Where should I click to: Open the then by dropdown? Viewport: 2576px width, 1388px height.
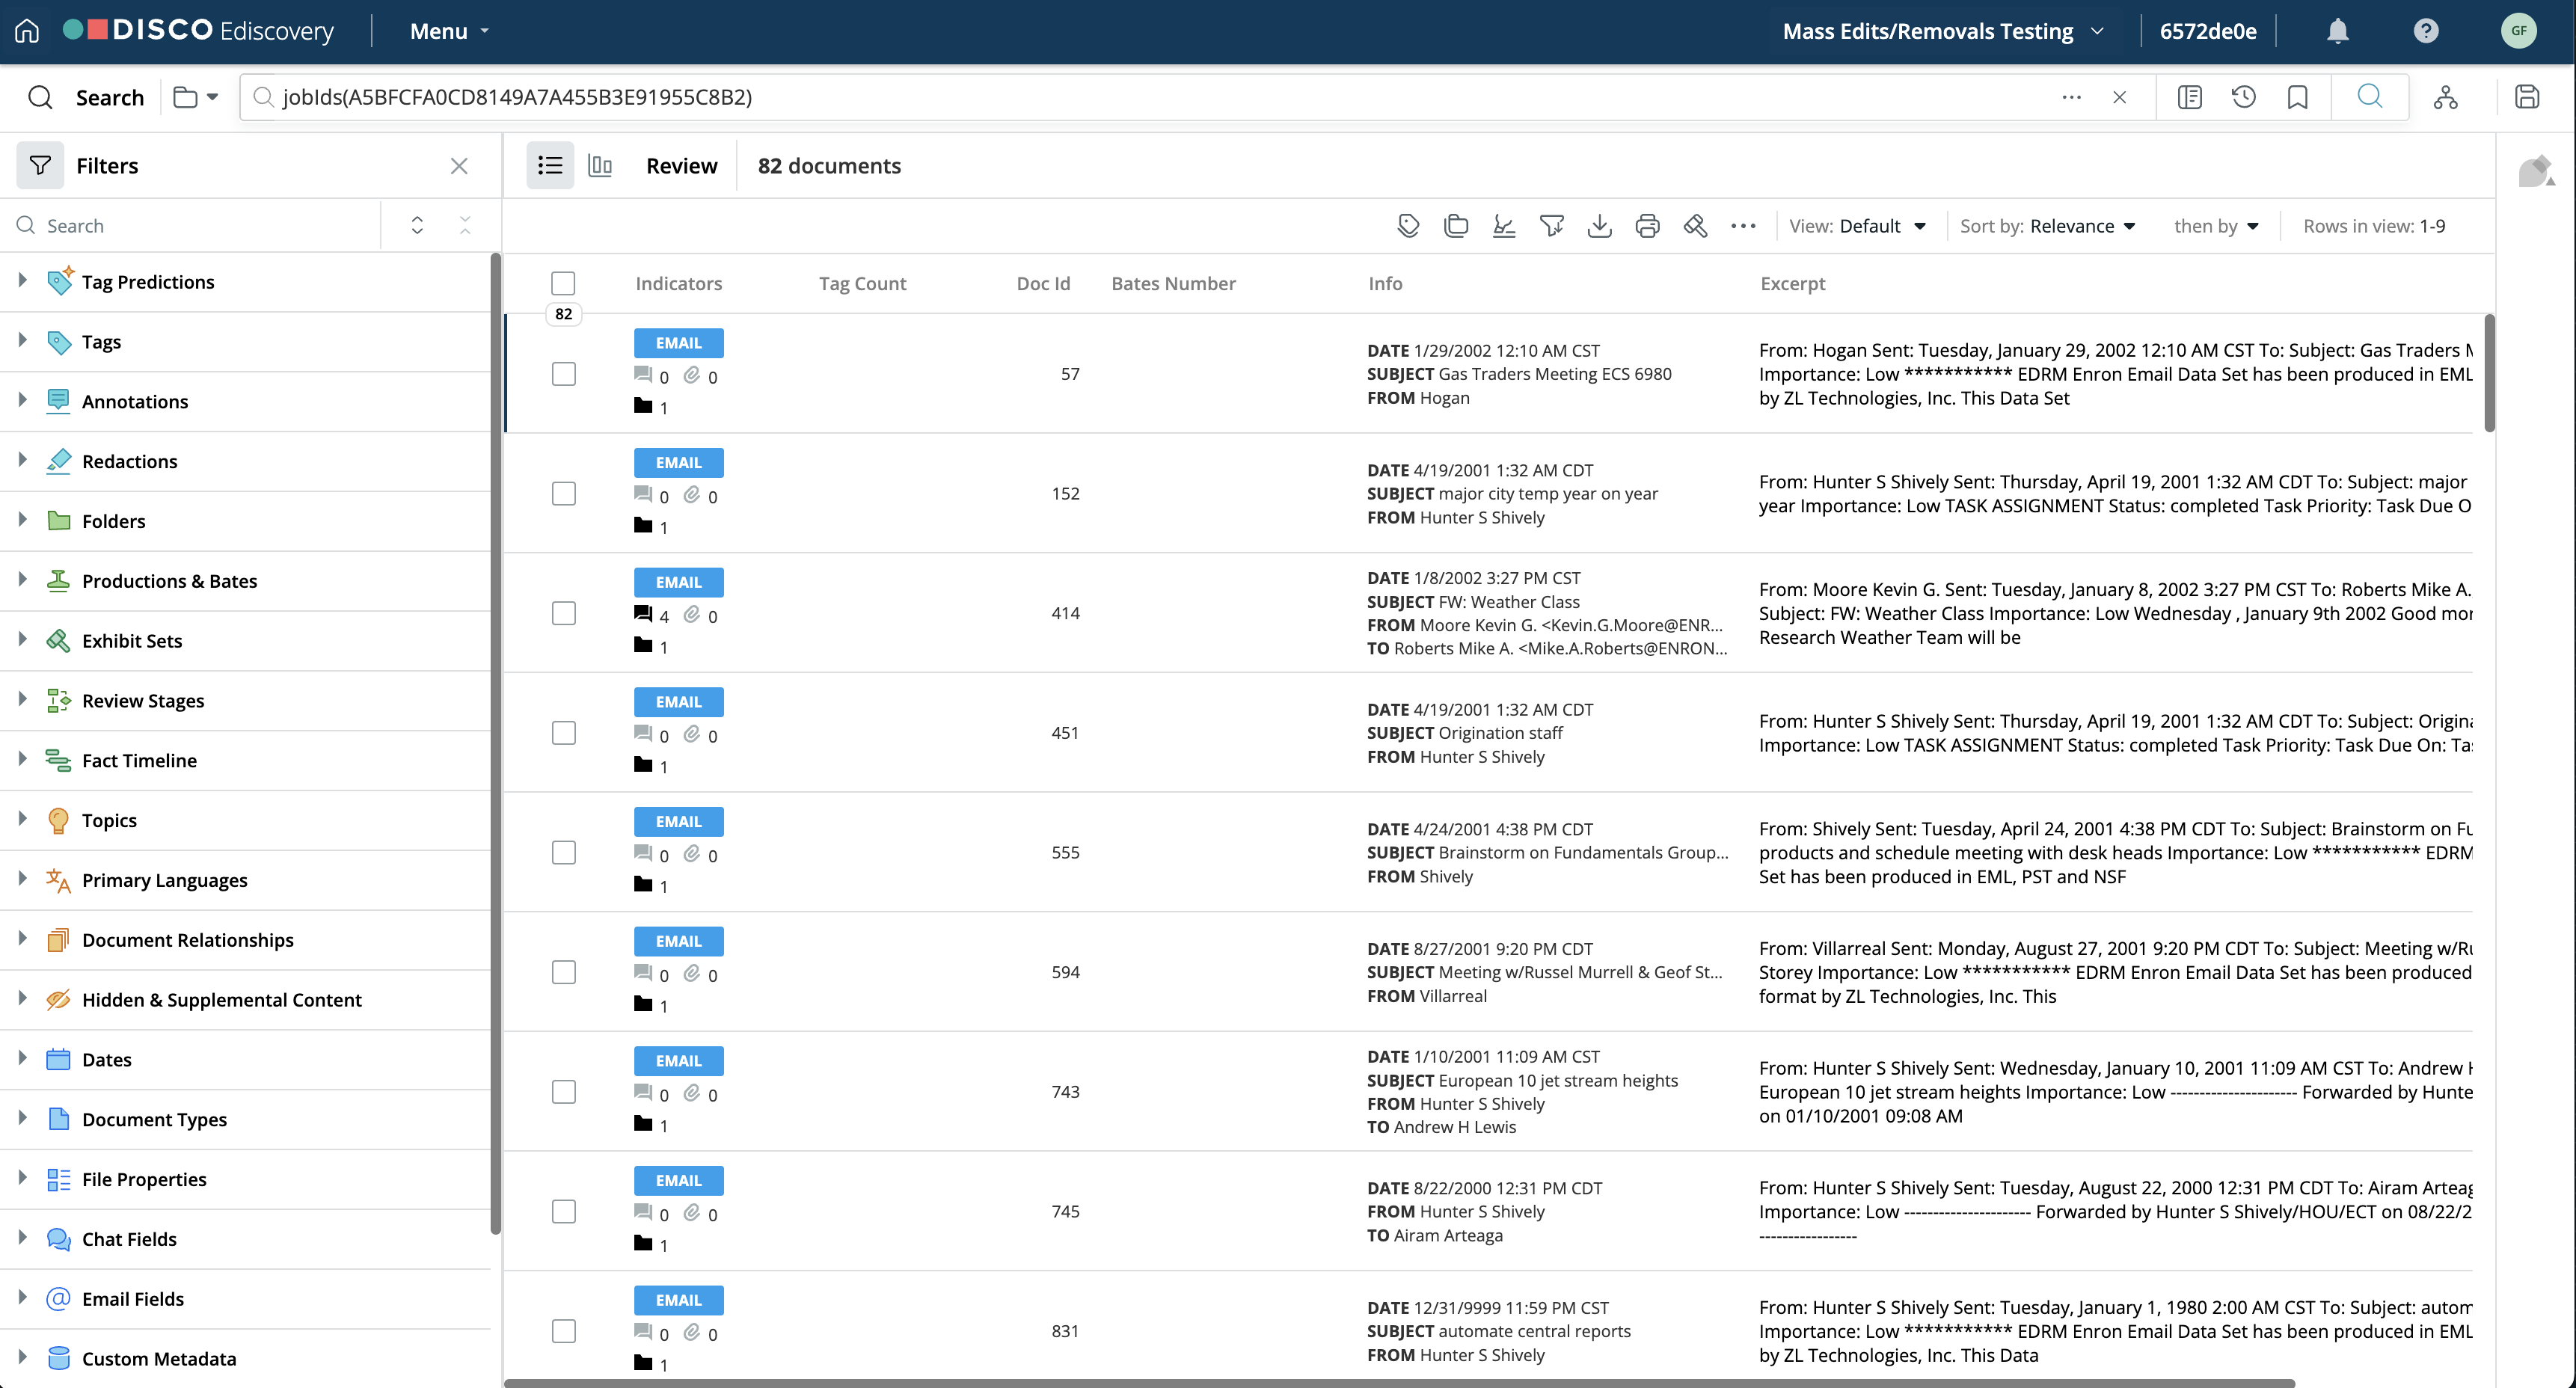pos(2216,226)
